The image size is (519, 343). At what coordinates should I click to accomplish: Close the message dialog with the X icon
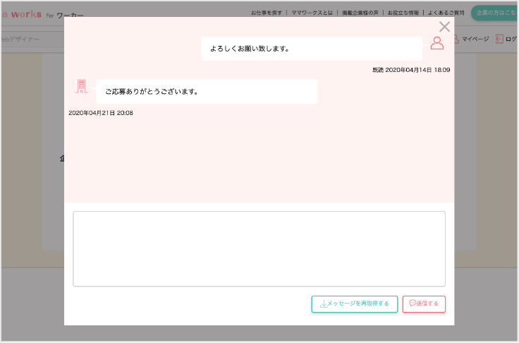444,27
